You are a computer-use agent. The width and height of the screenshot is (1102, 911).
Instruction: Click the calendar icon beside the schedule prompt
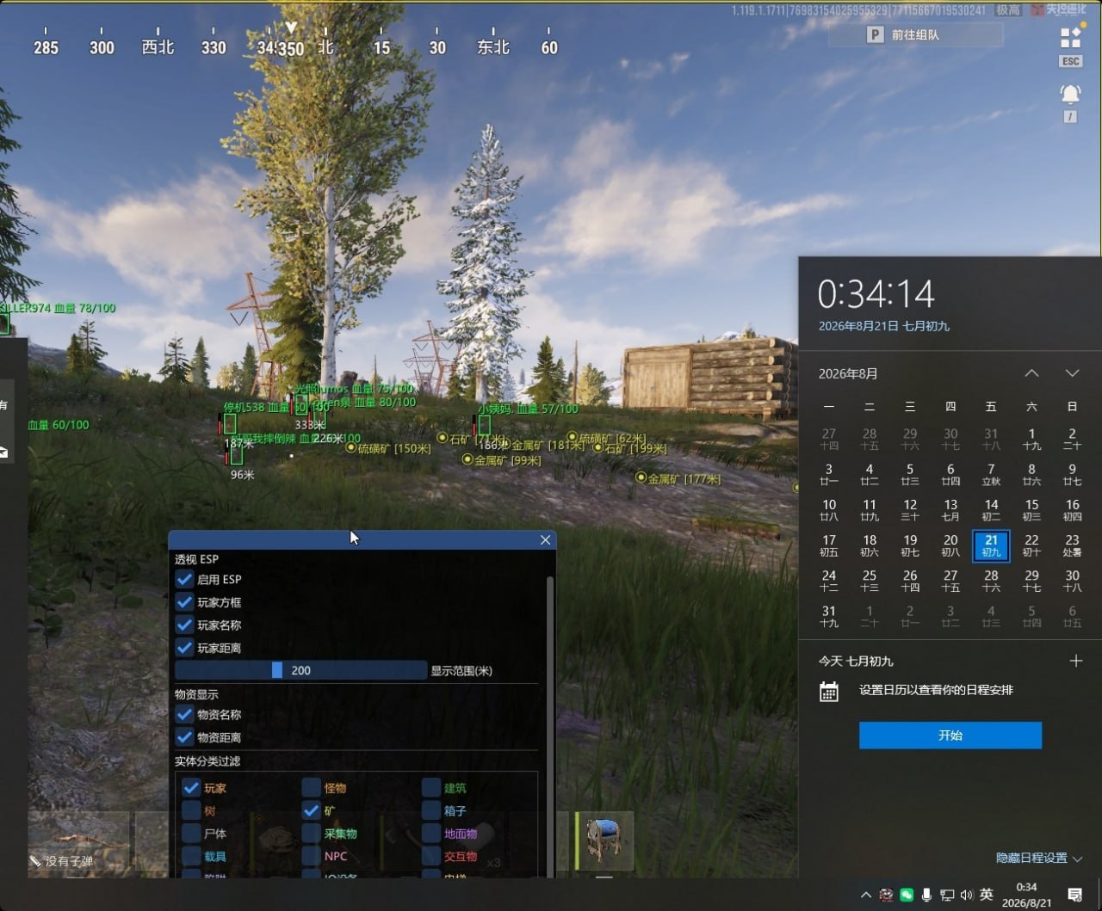829,691
